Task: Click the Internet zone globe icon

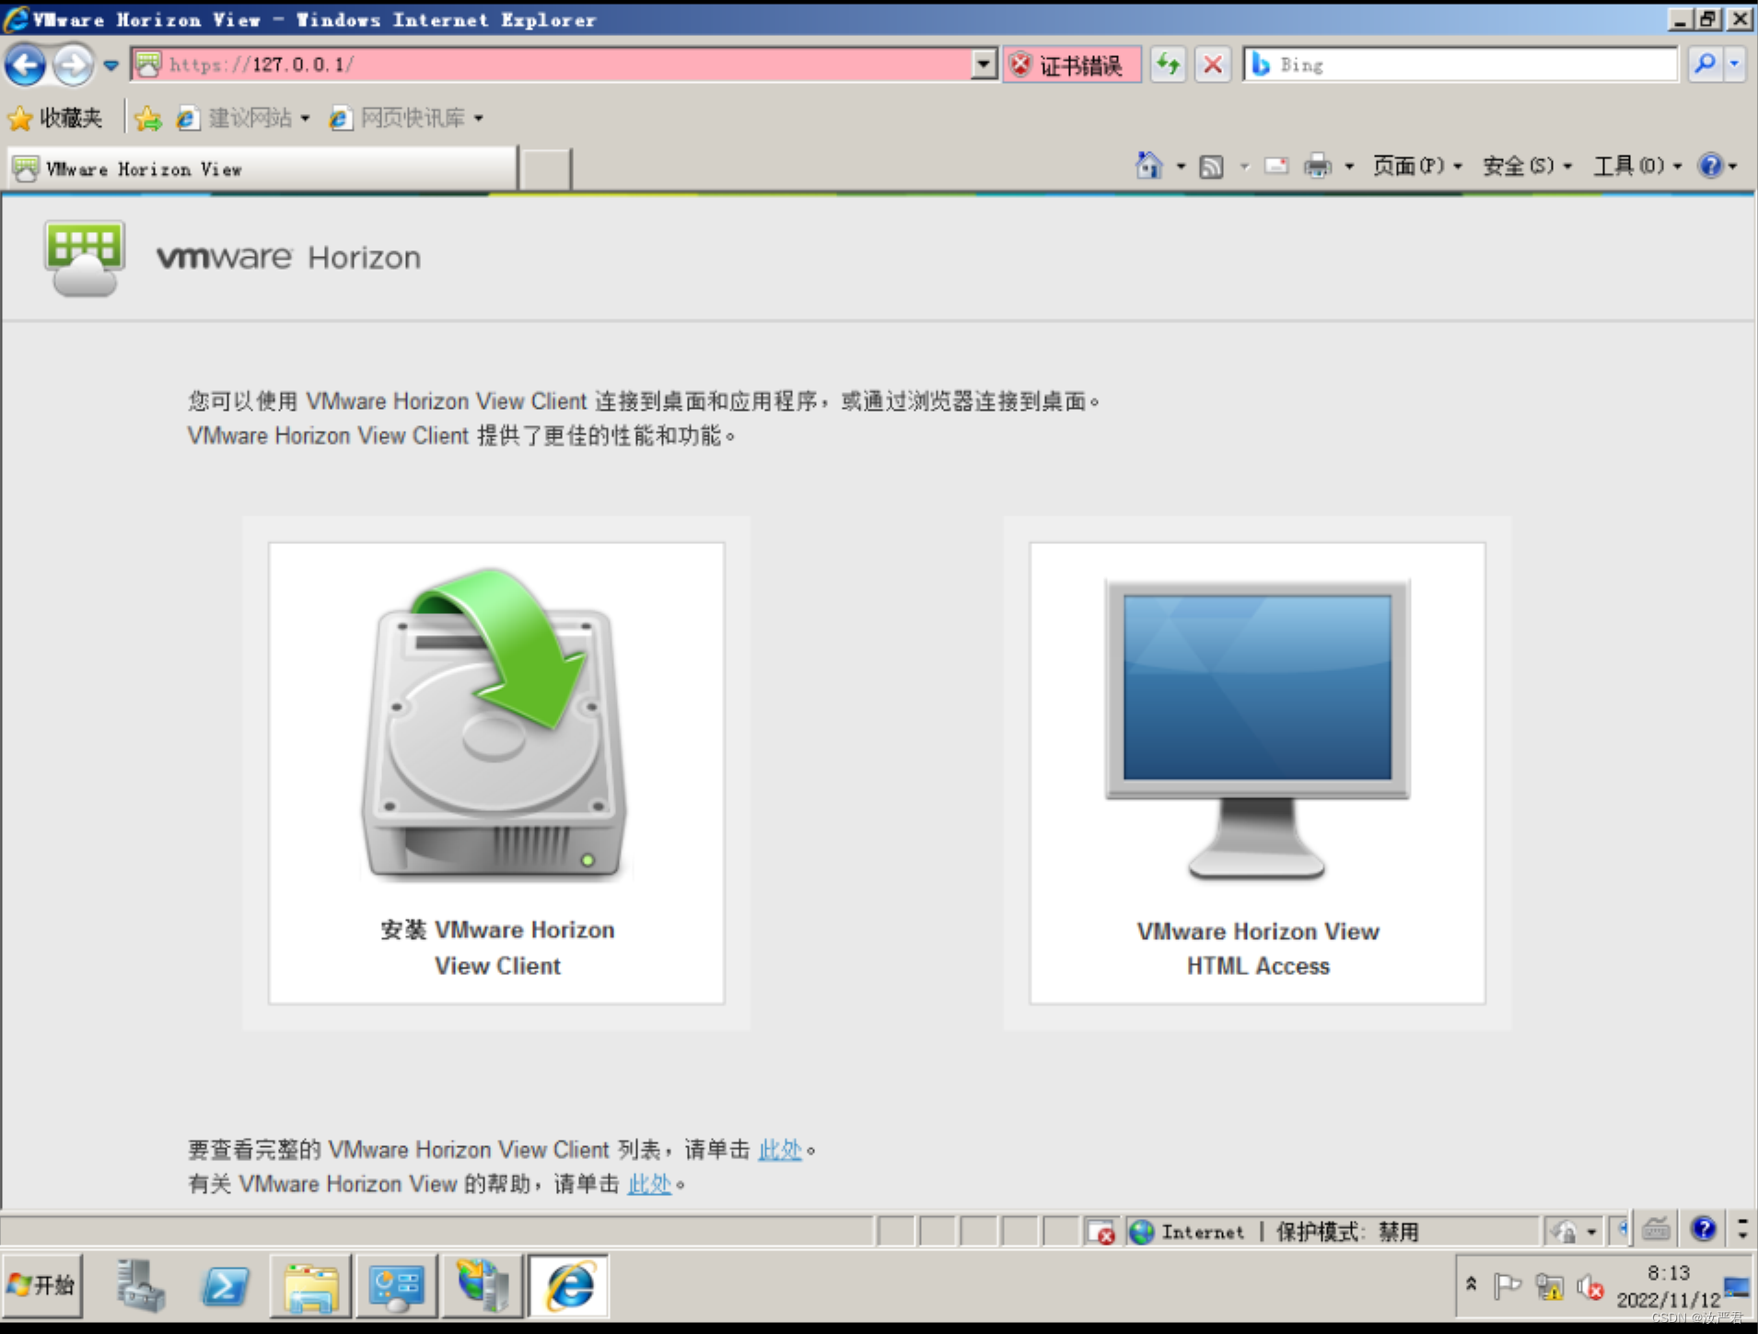Action: (x=1142, y=1232)
